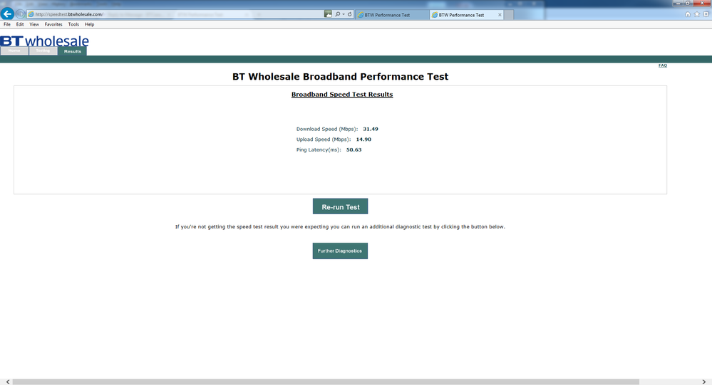The height and width of the screenshot is (385, 712).
Task: Open favorites with the star icon
Action: coord(697,14)
